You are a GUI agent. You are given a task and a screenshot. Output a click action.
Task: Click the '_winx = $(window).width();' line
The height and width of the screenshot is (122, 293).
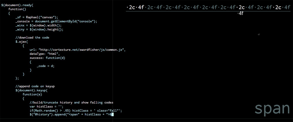tap(39, 25)
